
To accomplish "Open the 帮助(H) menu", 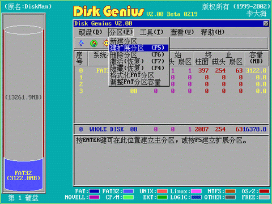I will (212, 32).
